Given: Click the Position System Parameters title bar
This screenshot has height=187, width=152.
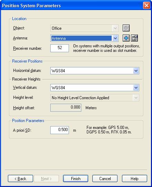Looking at the screenshot, I should (x=71, y=6).
